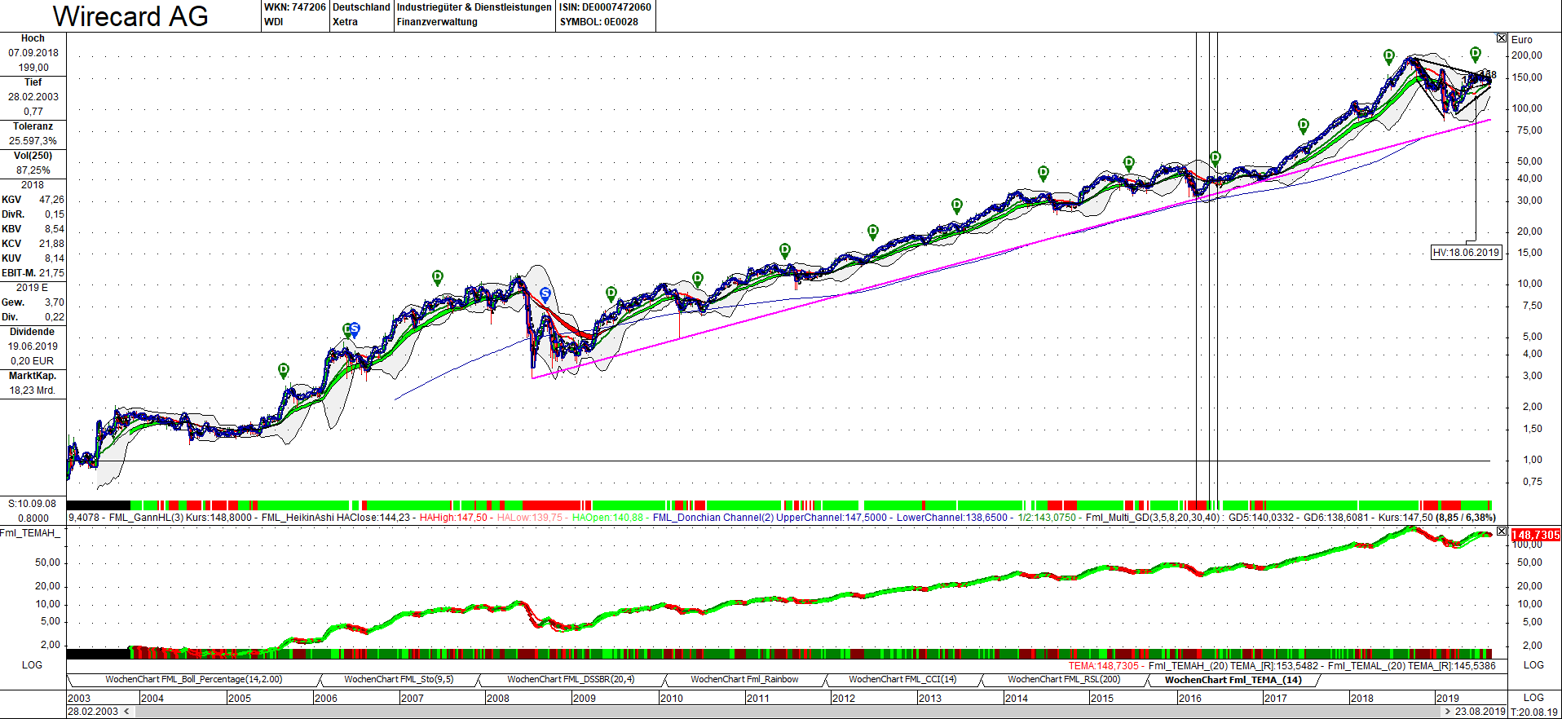Click the blue S marker near 2008
Viewport: 1562px width, 719px height.
pyautogui.click(x=545, y=293)
